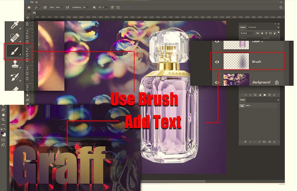
Task: Open the brush preset picker dropdown
Action: pos(40,7)
